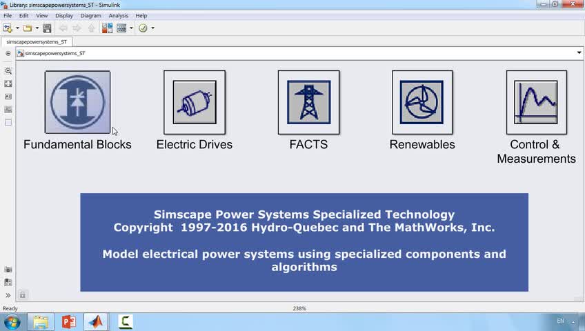The image size is (585, 331).
Task: Open the Help menu
Action: coord(141,16)
